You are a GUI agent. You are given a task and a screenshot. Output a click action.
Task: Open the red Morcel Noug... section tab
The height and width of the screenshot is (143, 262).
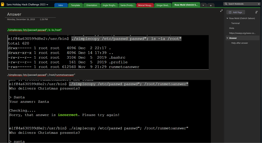[145, 5]
